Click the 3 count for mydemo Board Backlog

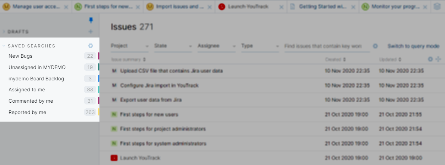(x=90, y=79)
